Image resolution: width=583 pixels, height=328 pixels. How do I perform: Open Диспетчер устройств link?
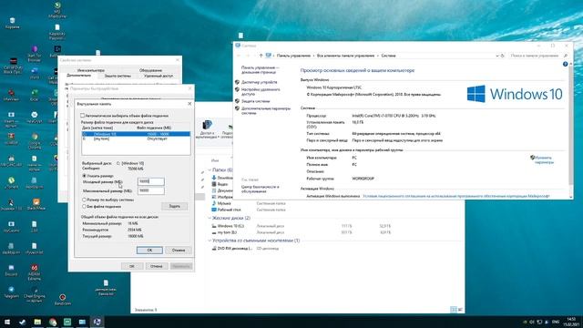(259, 82)
